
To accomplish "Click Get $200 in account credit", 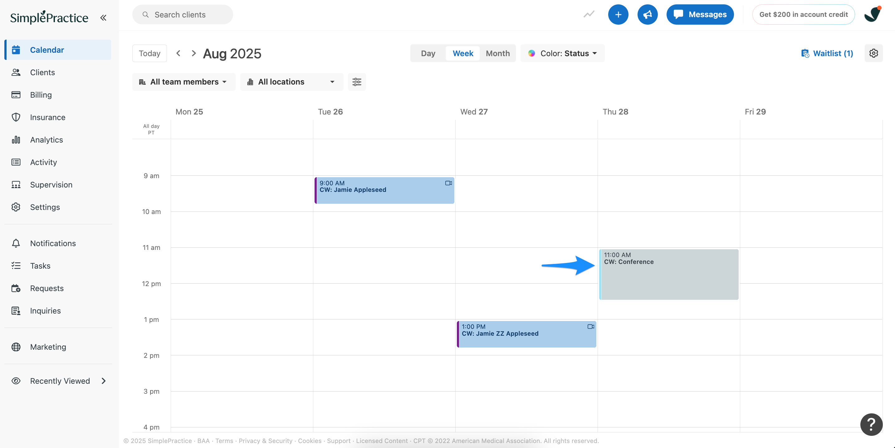I will pyautogui.click(x=803, y=15).
